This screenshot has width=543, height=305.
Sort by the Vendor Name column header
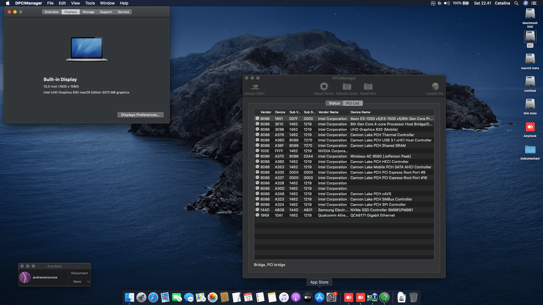pyautogui.click(x=333, y=112)
